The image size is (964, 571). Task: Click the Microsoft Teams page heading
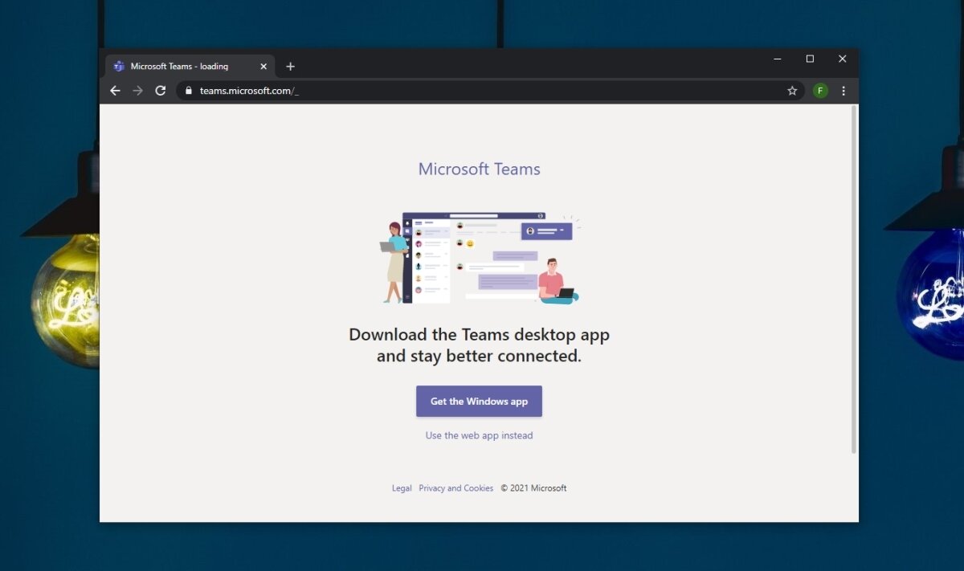(x=479, y=169)
